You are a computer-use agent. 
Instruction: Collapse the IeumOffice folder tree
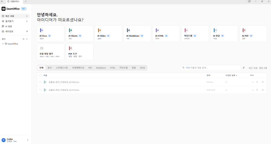3,44
